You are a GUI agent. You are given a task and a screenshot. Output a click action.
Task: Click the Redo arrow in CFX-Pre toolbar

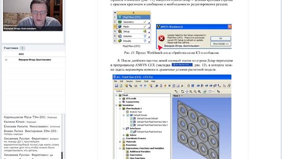[145, 86]
